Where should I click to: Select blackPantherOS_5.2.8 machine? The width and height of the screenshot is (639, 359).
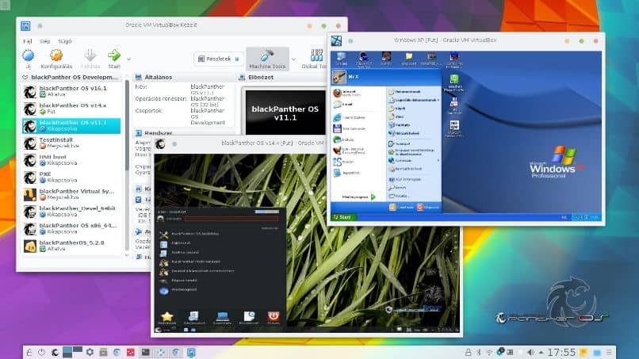(71, 246)
